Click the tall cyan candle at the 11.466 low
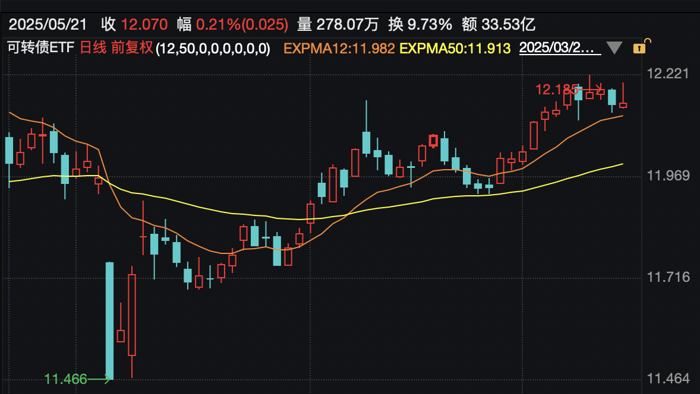Image resolution: width=700 pixels, height=394 pixels. pyautogui.click(x=109, y=321)
